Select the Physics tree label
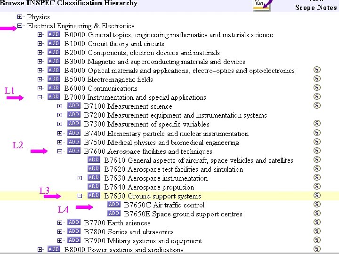 39,17
